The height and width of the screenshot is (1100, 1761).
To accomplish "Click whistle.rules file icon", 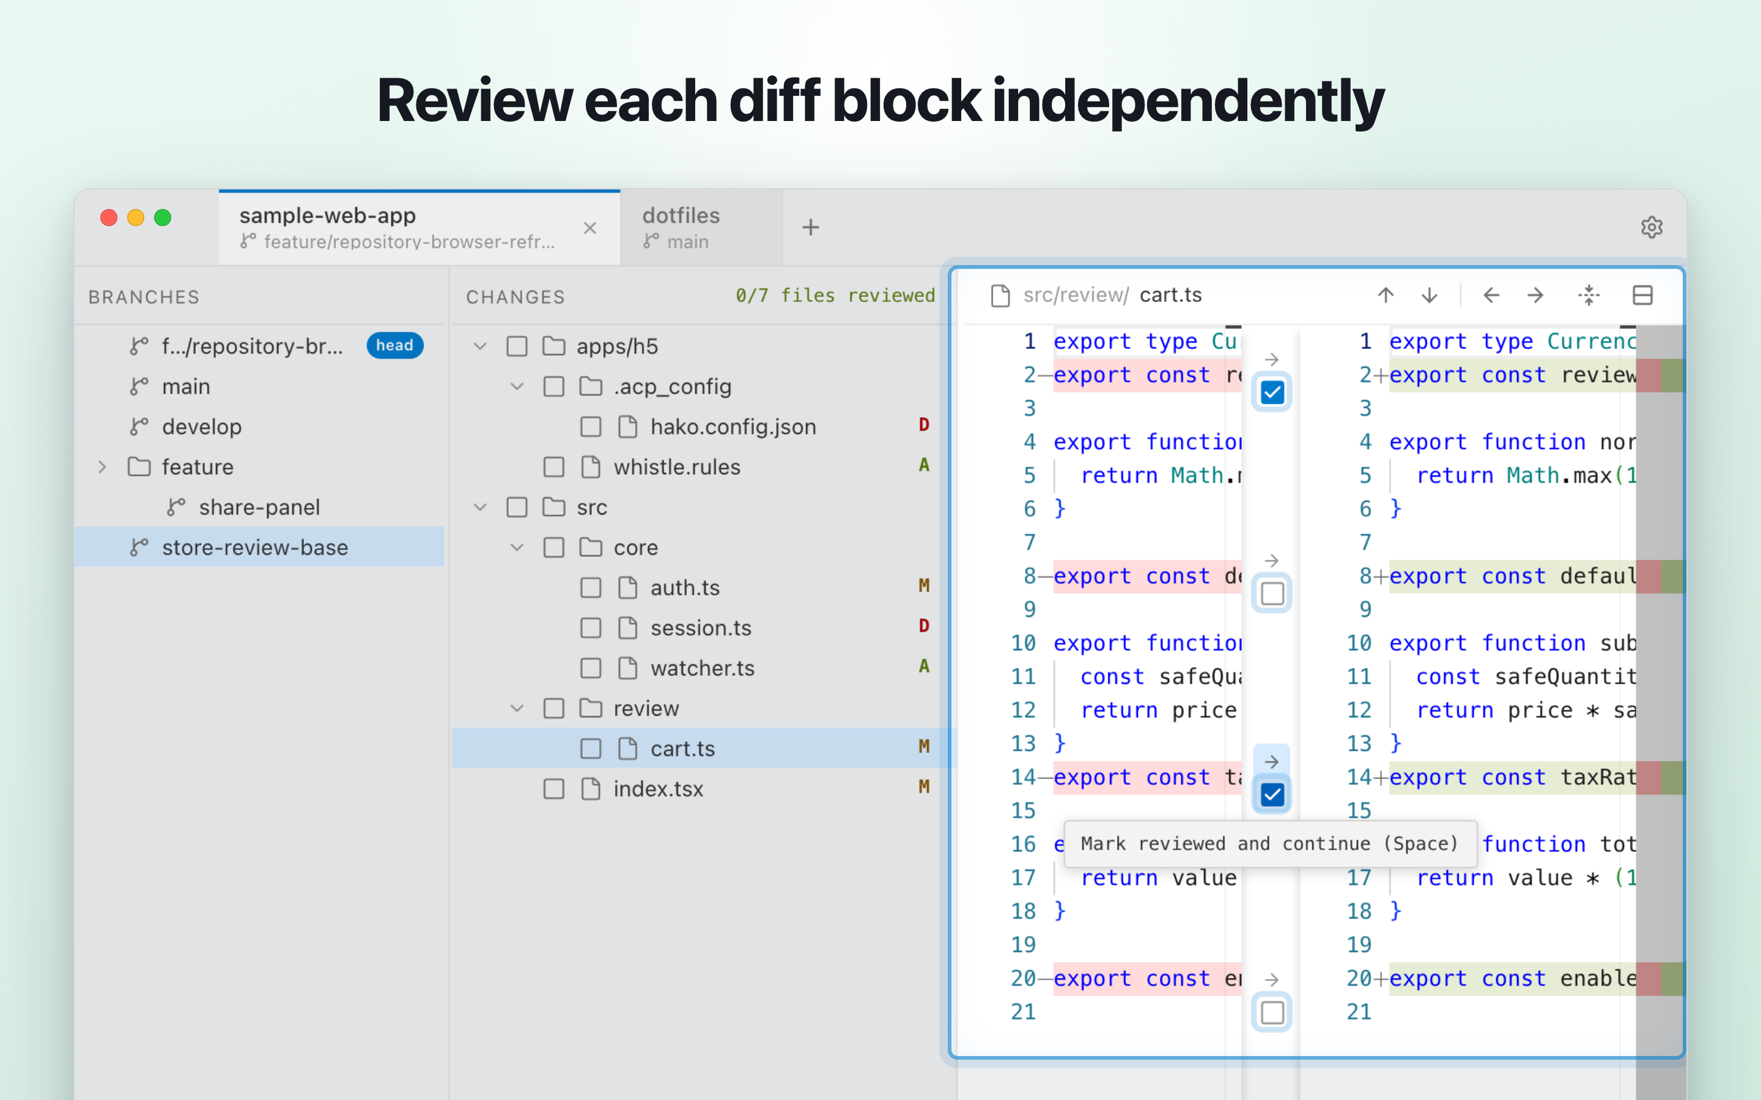I will point(591,467).
